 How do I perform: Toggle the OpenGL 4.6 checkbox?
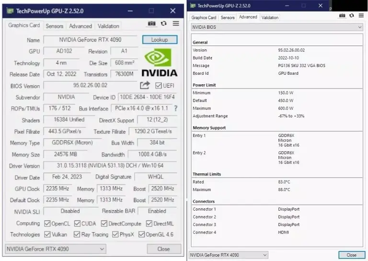click(x=141, y=234)
